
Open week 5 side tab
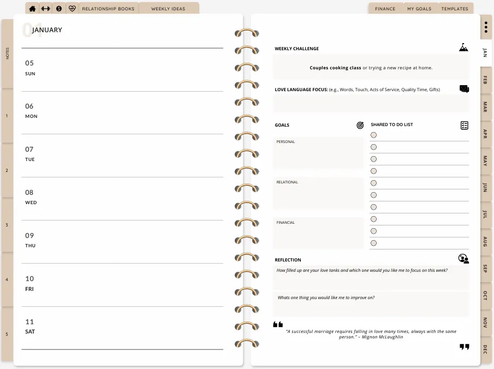[x=7, y=334]
